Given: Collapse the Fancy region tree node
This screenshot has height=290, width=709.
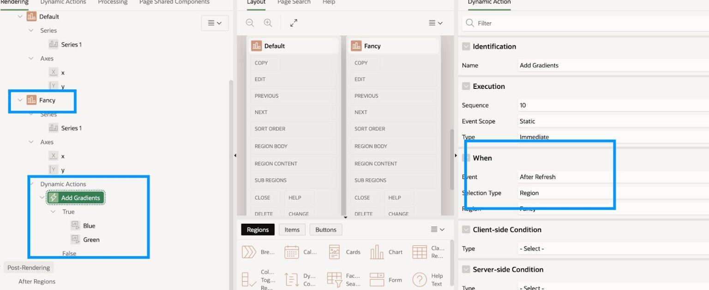Looking at the screenshot, I should coord(20,100).
